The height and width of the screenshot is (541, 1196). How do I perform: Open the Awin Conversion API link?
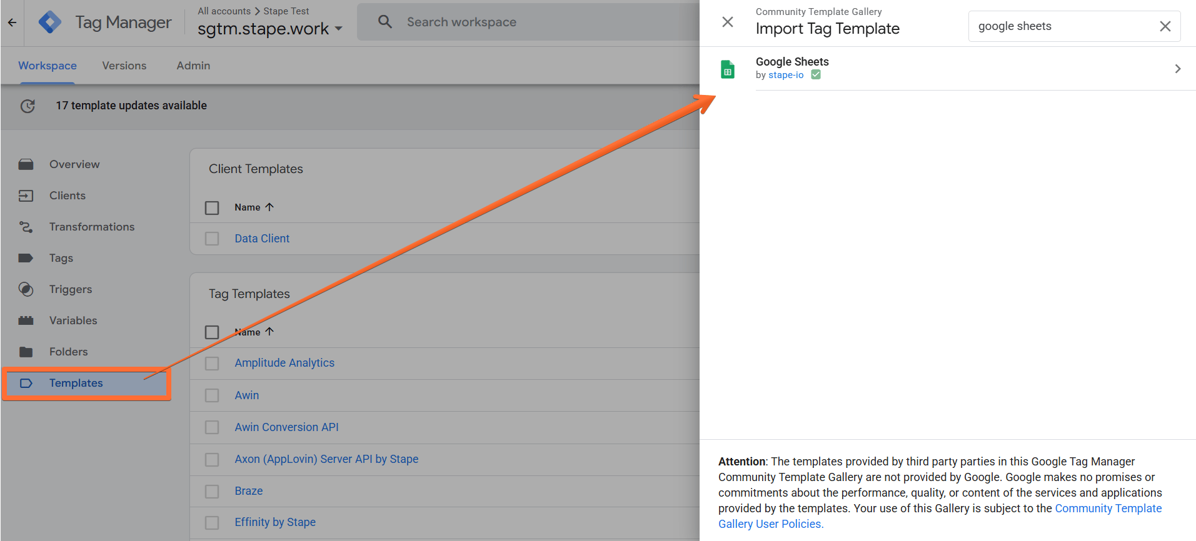[286, 427]
